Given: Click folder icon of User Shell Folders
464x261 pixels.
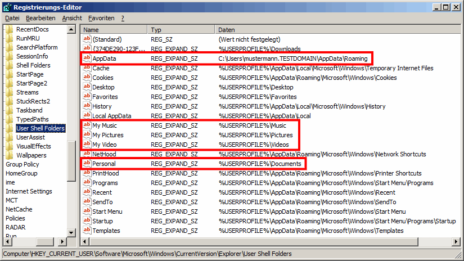Looking at the screenshot, I should click(10, 128).
